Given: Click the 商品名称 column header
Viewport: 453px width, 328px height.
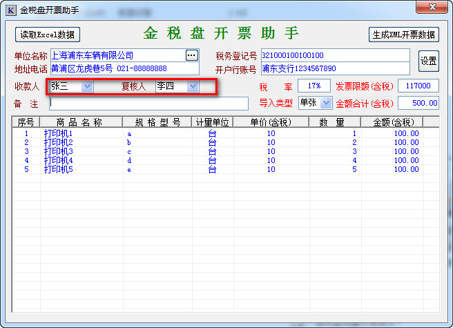Looking at the screenshot, I should tap(81, 122).
